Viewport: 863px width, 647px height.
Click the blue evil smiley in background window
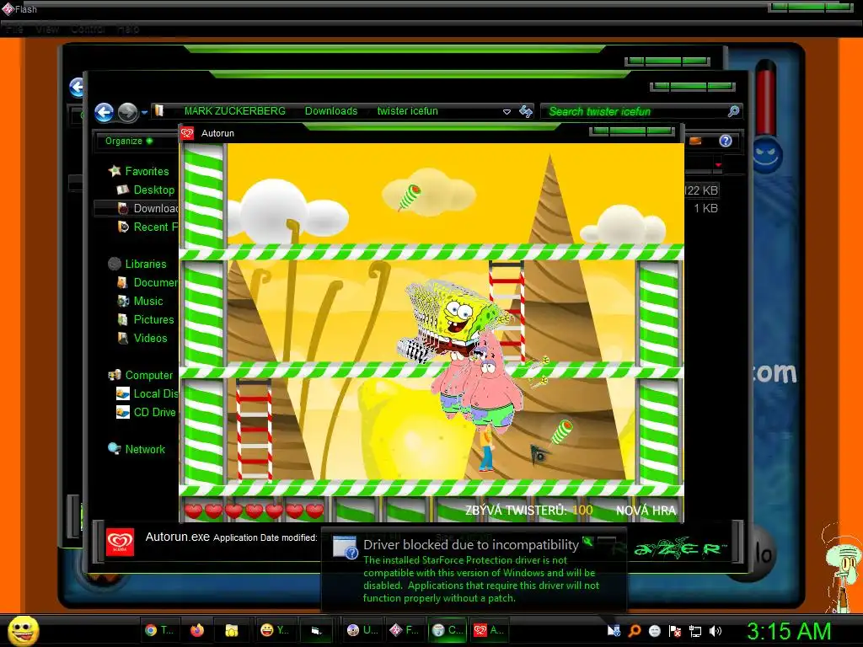tap(767, 155)
